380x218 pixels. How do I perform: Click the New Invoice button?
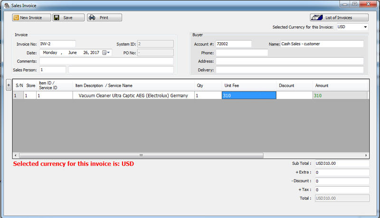coord(31,18)
